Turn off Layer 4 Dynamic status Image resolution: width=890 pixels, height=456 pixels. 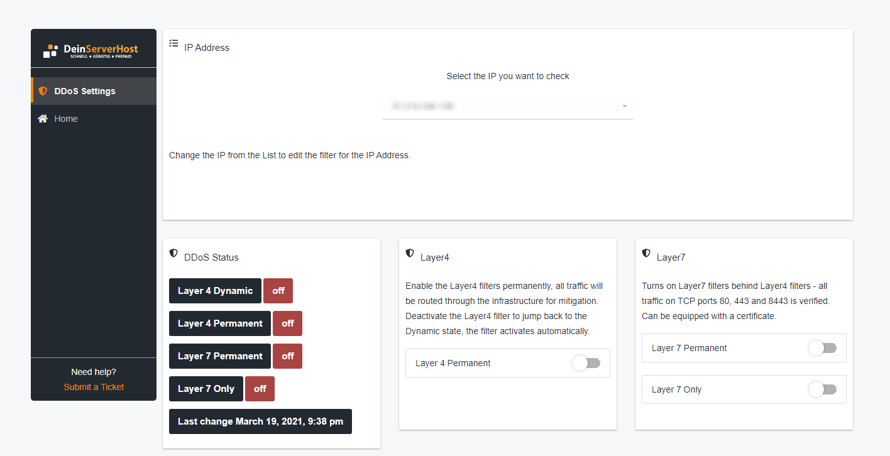click(x=278, y=290)
